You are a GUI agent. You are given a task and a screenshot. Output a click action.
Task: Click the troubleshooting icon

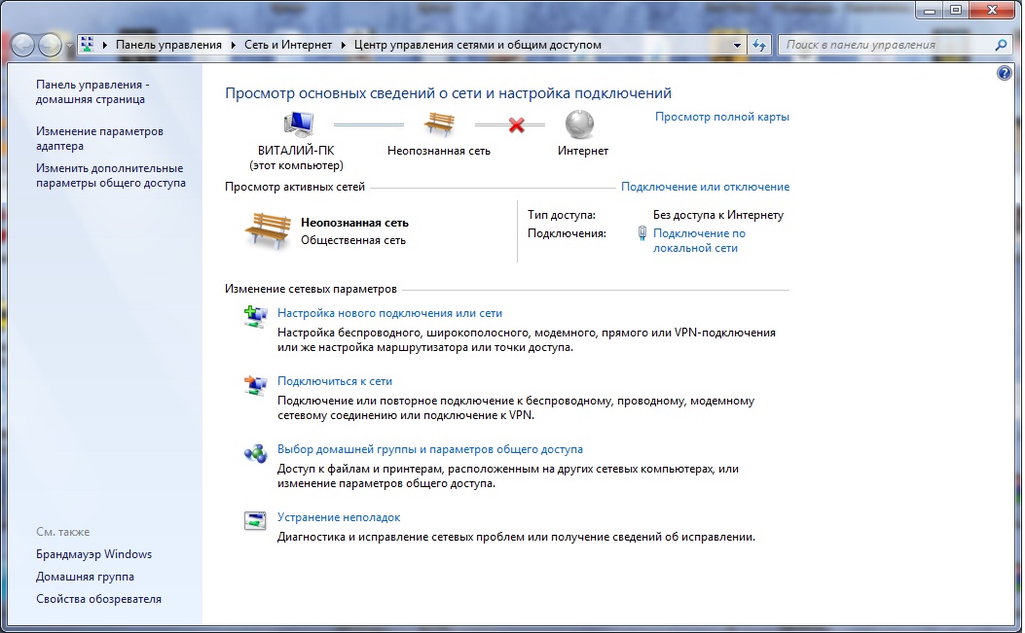(x=256, y=520)
